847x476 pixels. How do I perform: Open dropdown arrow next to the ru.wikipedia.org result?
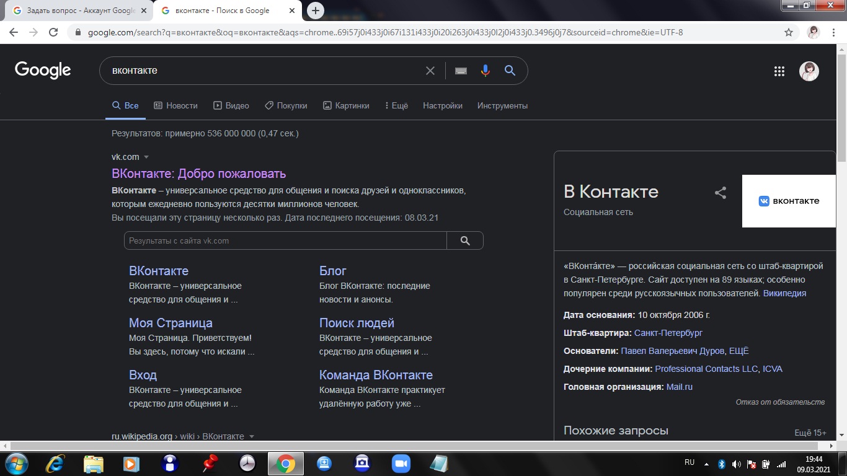pos(251,436)
